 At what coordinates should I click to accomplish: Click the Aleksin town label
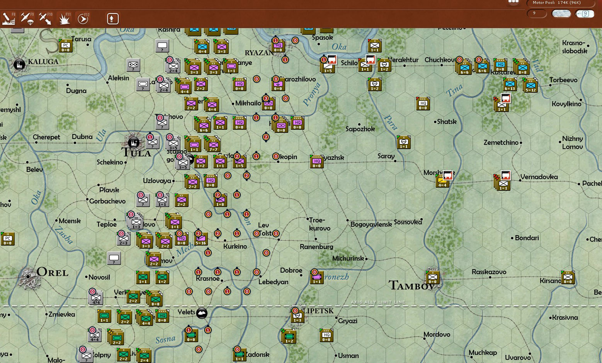[118, 78]
